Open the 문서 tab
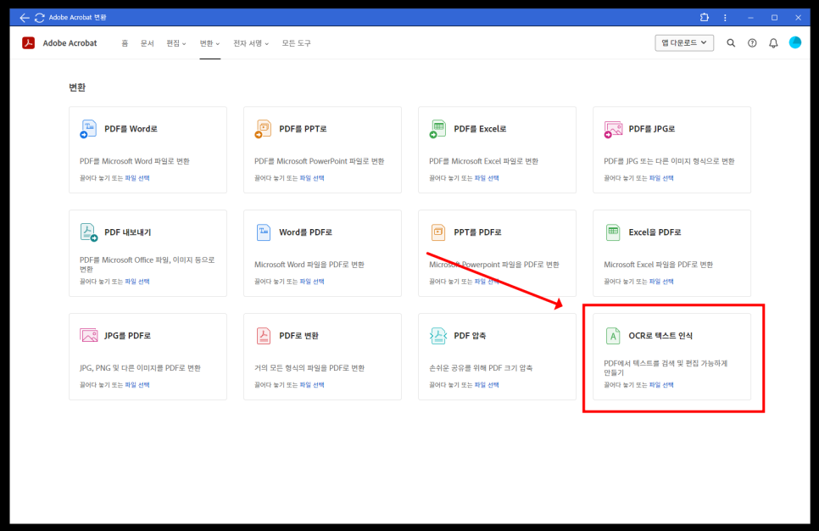 (x=147, y=43)
